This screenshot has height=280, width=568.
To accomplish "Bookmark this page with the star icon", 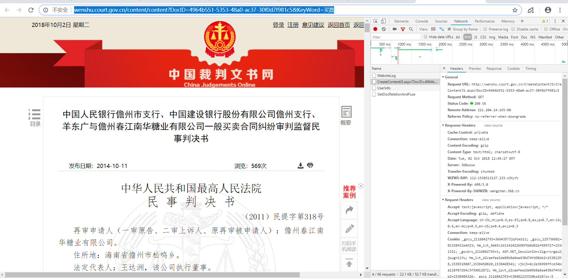I will click(x=515, y=10).
